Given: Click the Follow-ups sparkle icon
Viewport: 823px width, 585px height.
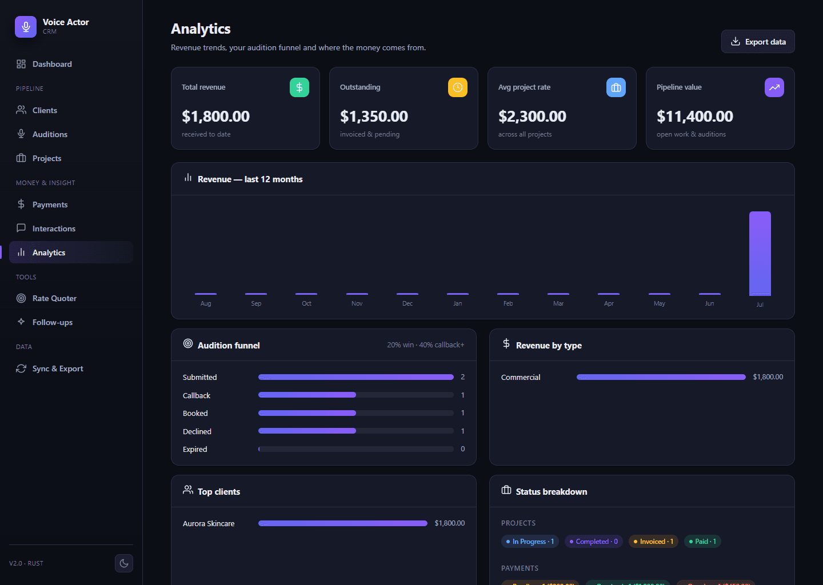Looking at the screenshot, I should pos(21,322).
